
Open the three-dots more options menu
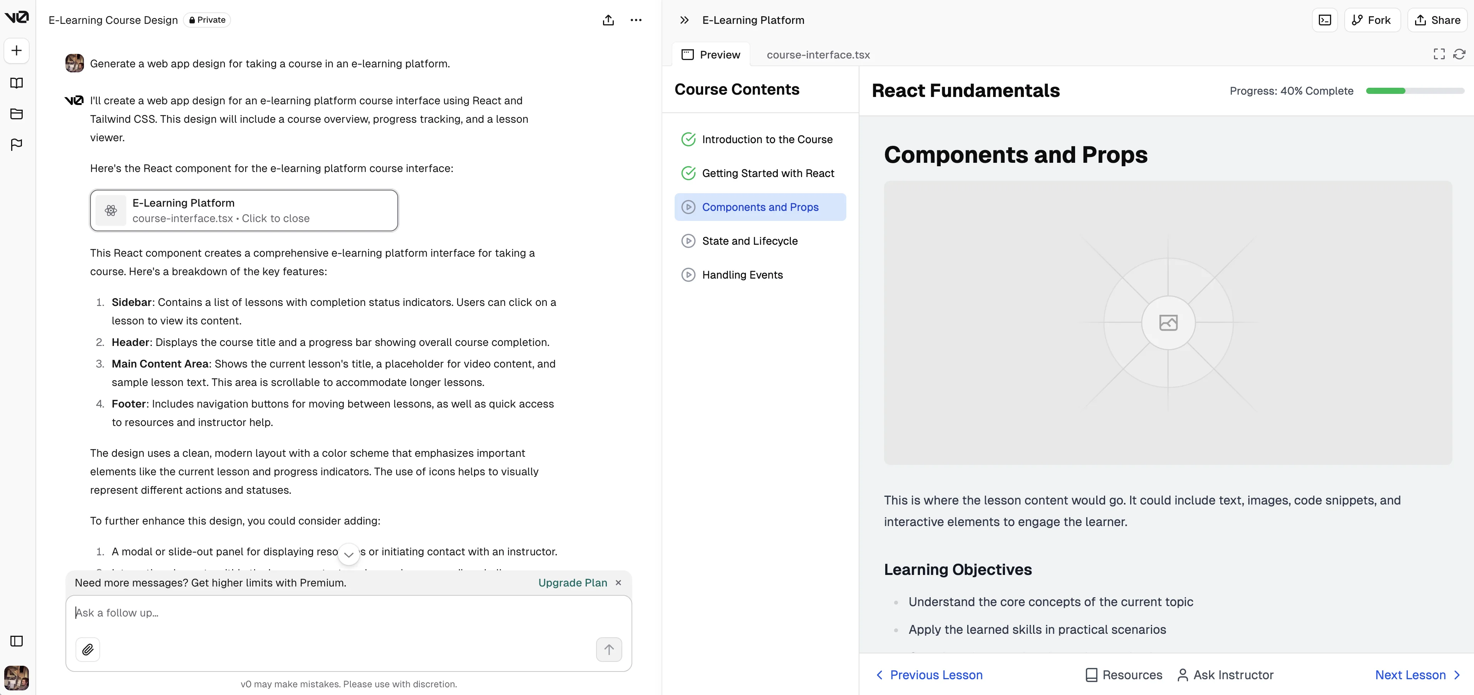[x=636, y=20]
